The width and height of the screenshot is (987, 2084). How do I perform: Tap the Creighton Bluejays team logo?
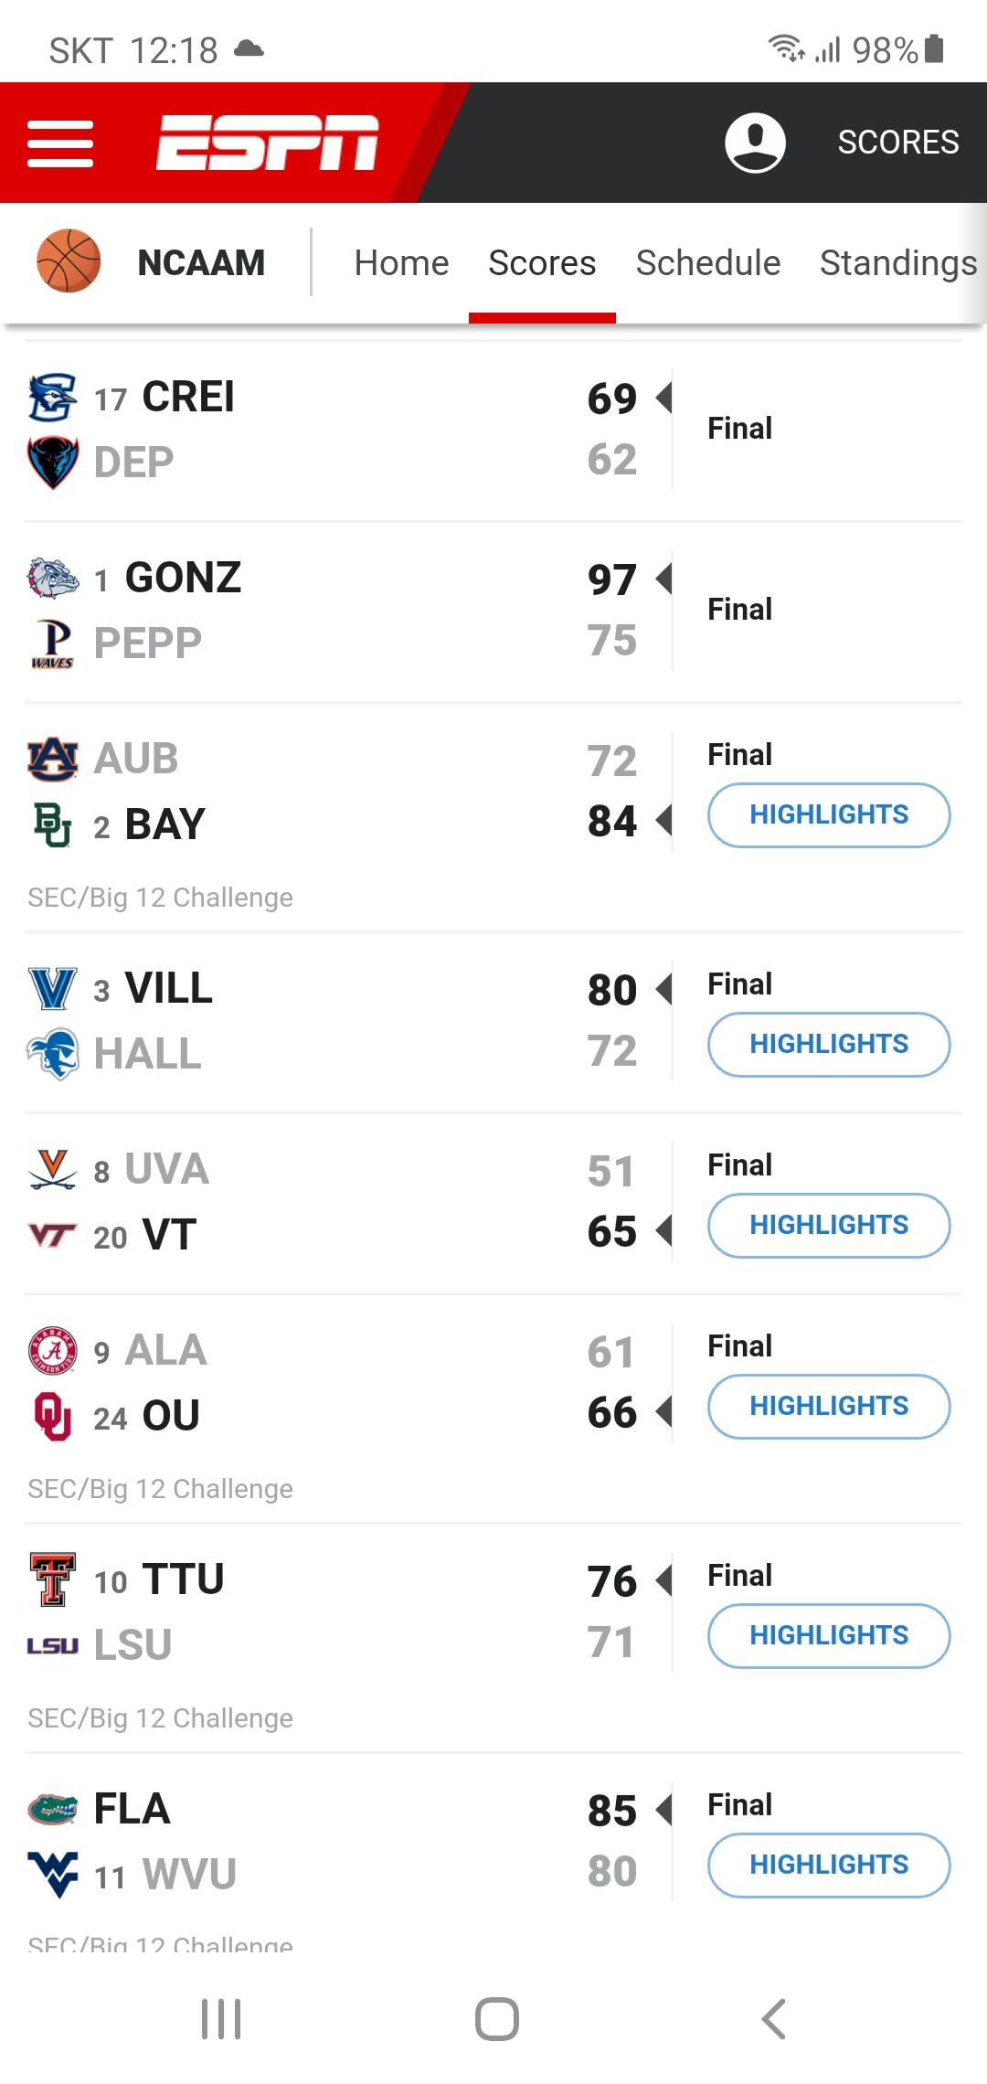click(52, 397)
